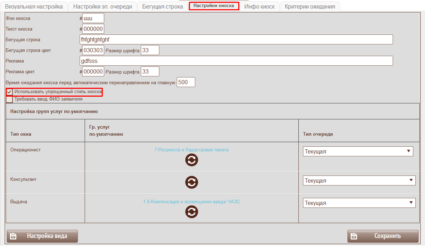Click kiosk wait time field showing 500

coord(186,82)
